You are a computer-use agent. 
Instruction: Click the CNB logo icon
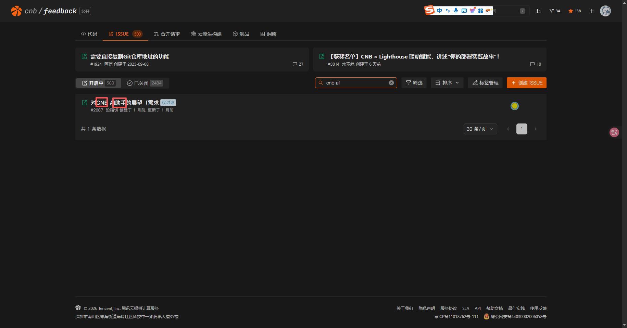coord(16,11)
